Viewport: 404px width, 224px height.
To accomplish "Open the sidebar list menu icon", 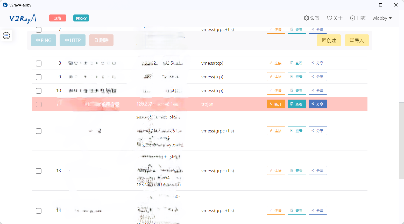I will [x=6, y=35].
